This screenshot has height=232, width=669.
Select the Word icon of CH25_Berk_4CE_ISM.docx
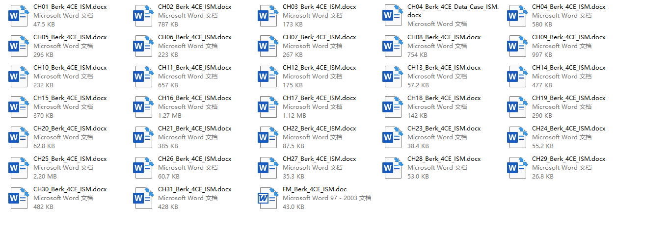pos(19,168)
